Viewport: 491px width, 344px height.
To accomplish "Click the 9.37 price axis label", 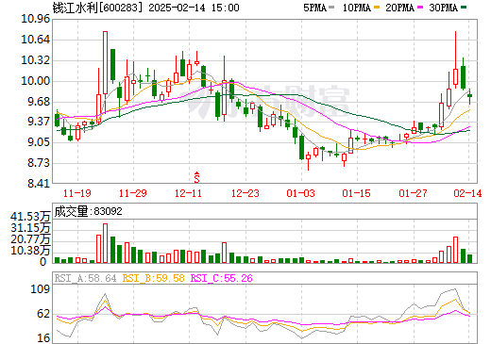I will click(39, 122).
